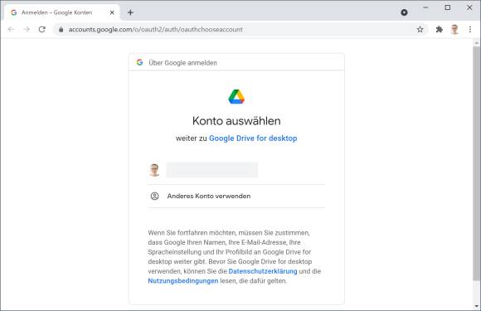Click the address bar URL

[x=156, y=30]
